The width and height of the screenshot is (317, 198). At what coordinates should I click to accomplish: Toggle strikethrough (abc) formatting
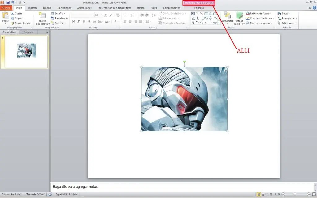94,21
